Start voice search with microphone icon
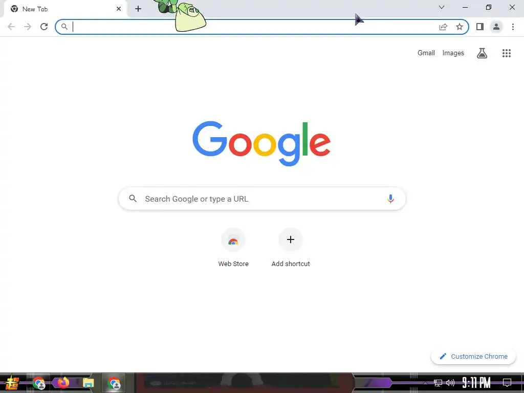The image size is (524, 393). pyautogui.click(x=390, y=199)
